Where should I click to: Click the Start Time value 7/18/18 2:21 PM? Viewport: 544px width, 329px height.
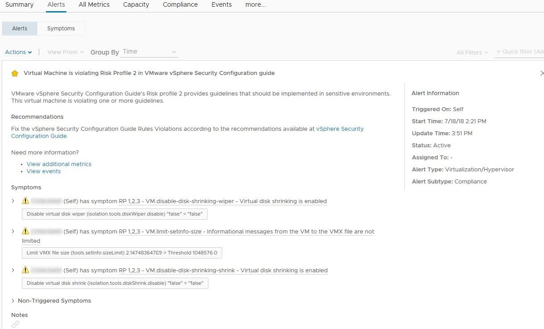[x=465, y=121]
